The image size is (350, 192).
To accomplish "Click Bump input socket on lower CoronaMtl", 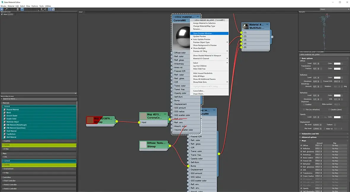I will (x=188, y=166).
